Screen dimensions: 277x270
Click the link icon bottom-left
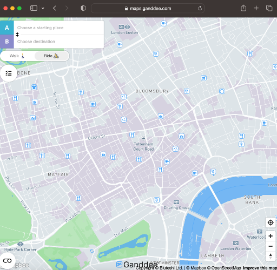click(x=7, y=261)
